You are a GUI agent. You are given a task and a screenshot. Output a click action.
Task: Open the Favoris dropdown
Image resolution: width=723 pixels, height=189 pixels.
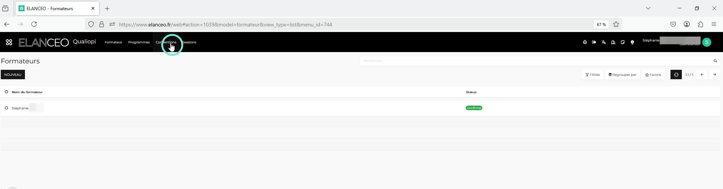653,75
